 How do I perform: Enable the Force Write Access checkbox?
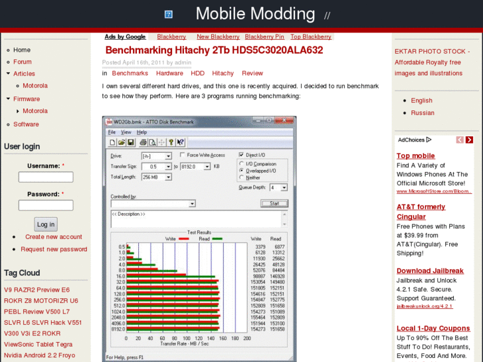(182, 155)
